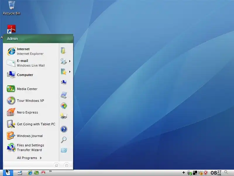This screenshot has height=176, width=234.
Task: Expand favorites submenu arrow
Action: (70, 72)
